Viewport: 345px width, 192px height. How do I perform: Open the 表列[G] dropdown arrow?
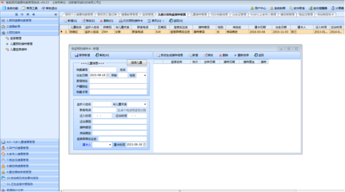163,21
